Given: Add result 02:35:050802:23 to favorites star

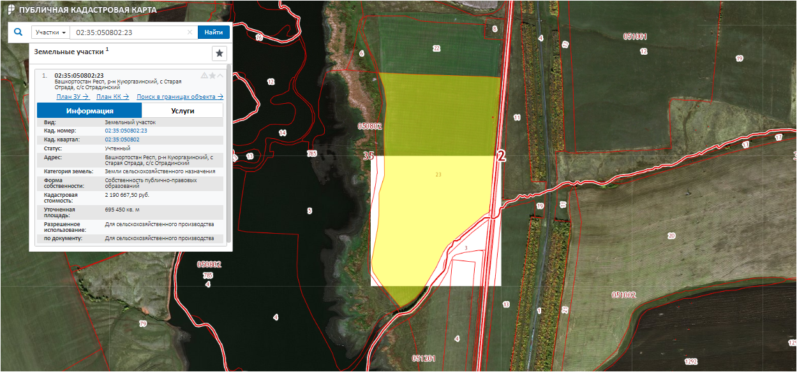Looking at the screenshot, I should (x=212, y=75).
